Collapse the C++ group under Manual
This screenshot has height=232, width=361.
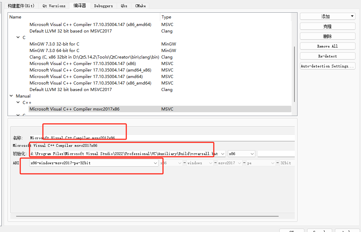[18, 102]
